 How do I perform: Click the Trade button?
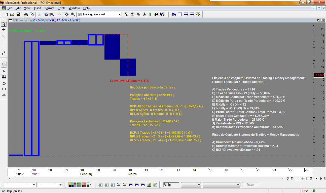click(250, 185)
